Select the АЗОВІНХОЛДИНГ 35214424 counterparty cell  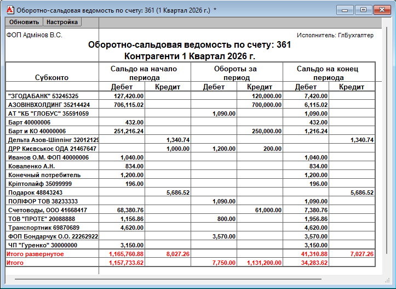click(49, 105)
